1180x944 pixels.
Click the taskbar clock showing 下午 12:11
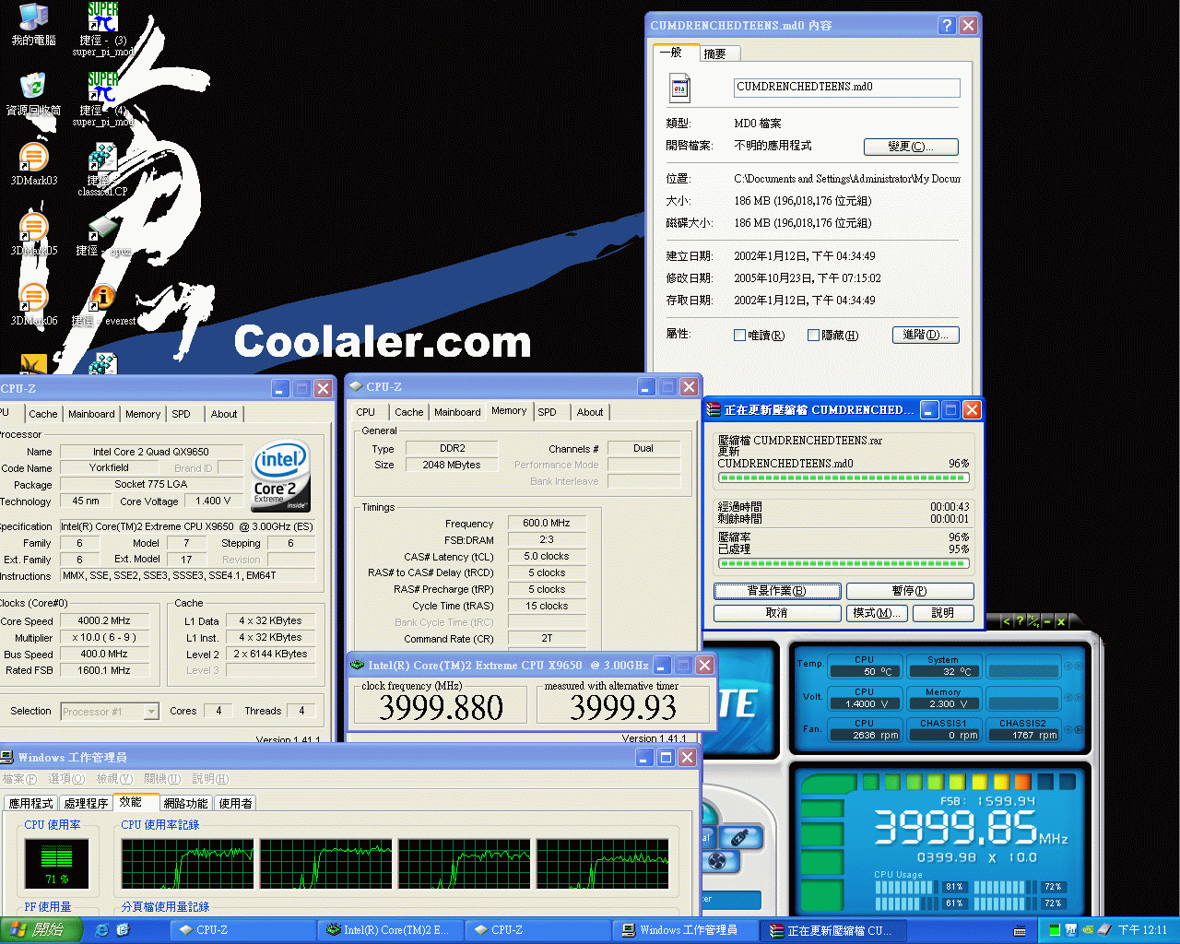point(1143,930)
